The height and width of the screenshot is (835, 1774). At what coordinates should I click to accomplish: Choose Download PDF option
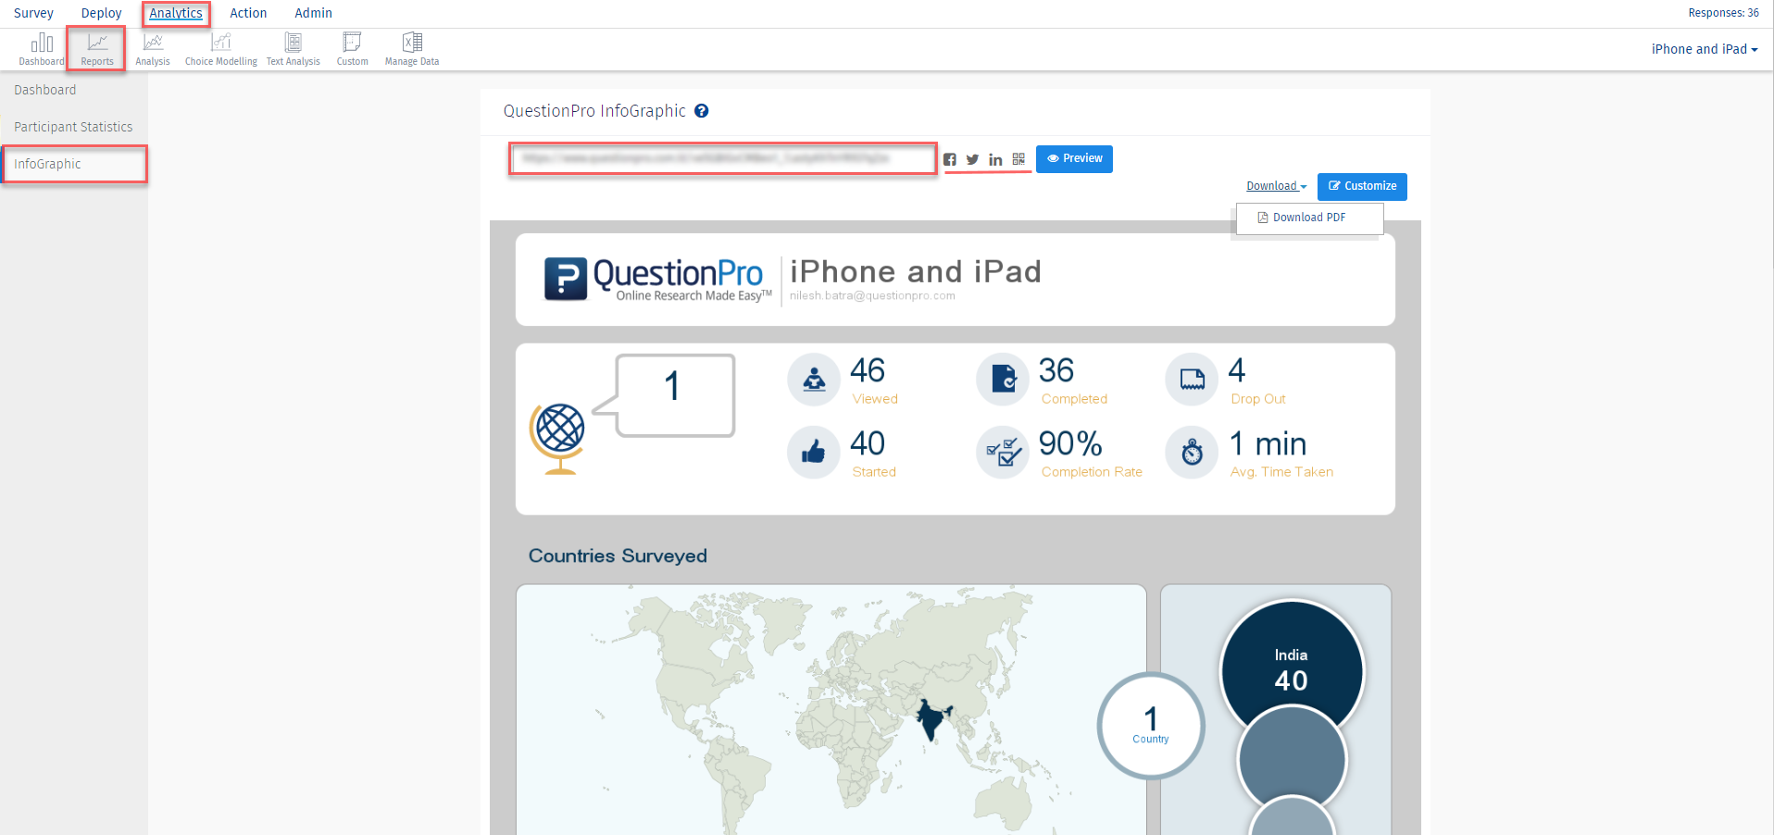pyautogui.click(x=1309, y=218)
